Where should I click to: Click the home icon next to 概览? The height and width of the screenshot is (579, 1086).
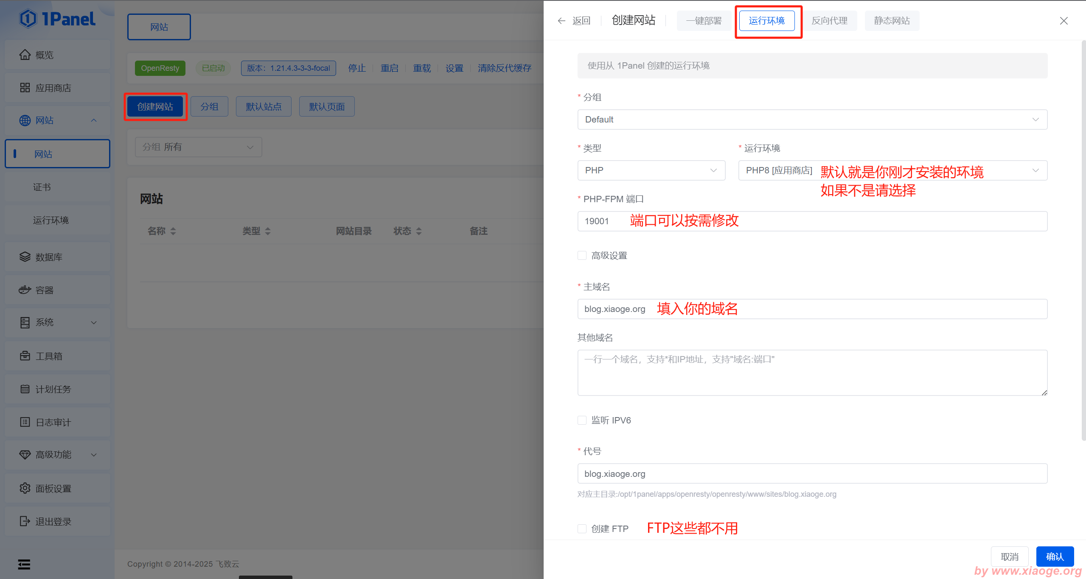point(25,55)
